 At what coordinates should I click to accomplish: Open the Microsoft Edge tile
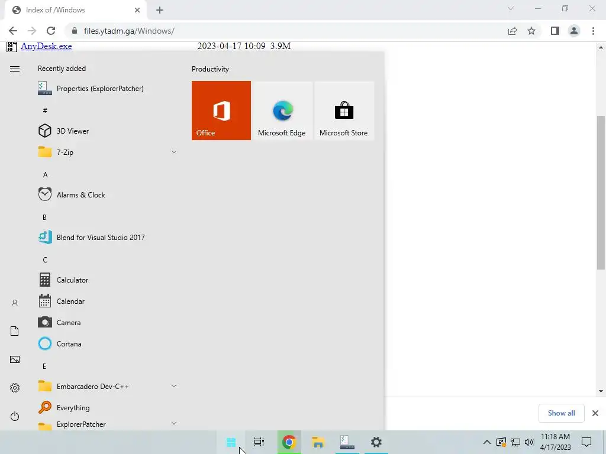click(x=282, y=111)
